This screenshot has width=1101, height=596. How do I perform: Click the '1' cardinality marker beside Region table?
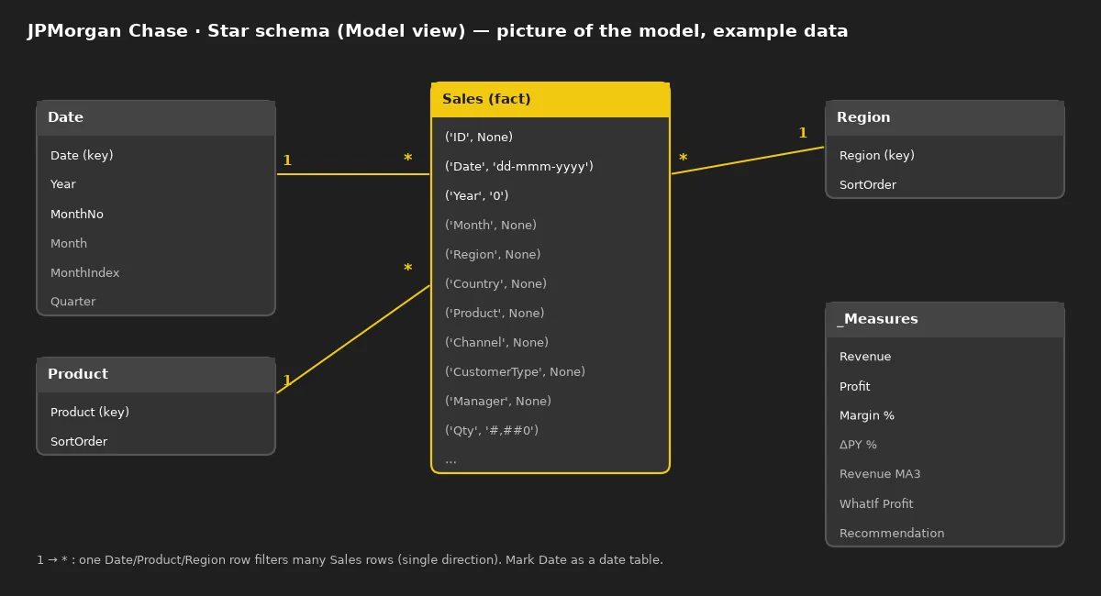coord(803,133)
